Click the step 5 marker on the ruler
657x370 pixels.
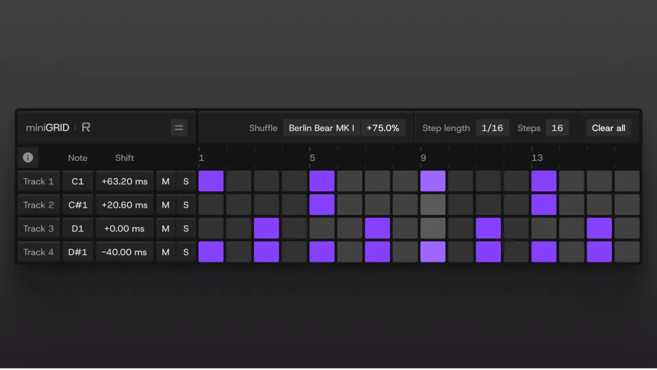coord(312,158)
